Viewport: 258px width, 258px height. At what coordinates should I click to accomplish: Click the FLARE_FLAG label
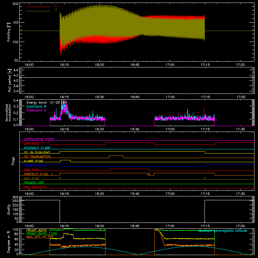pyautogui.click(x=34, y=161)
